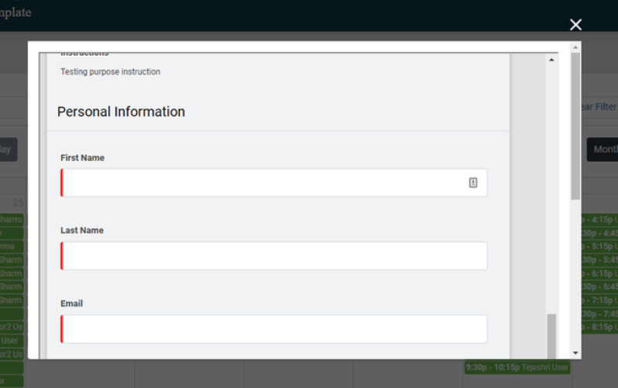Click into the Last Name text box
Image resolution: width=618 pixels, height=388 pixels.
[x=274, y=256]
